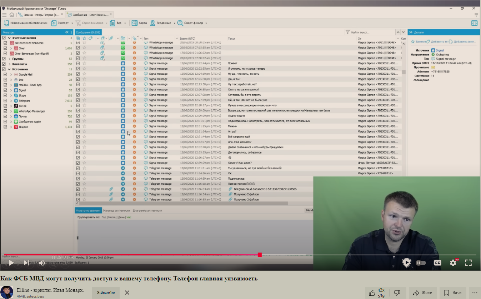Click the attachment paperclip column header
The height and width of the screenshot is (299, 481).
(111, 38)
